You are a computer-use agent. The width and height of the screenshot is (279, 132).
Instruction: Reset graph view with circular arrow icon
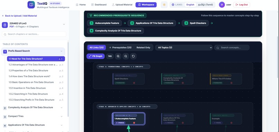133,56
